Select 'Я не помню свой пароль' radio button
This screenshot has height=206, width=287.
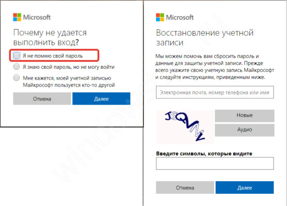coord(17,55)
